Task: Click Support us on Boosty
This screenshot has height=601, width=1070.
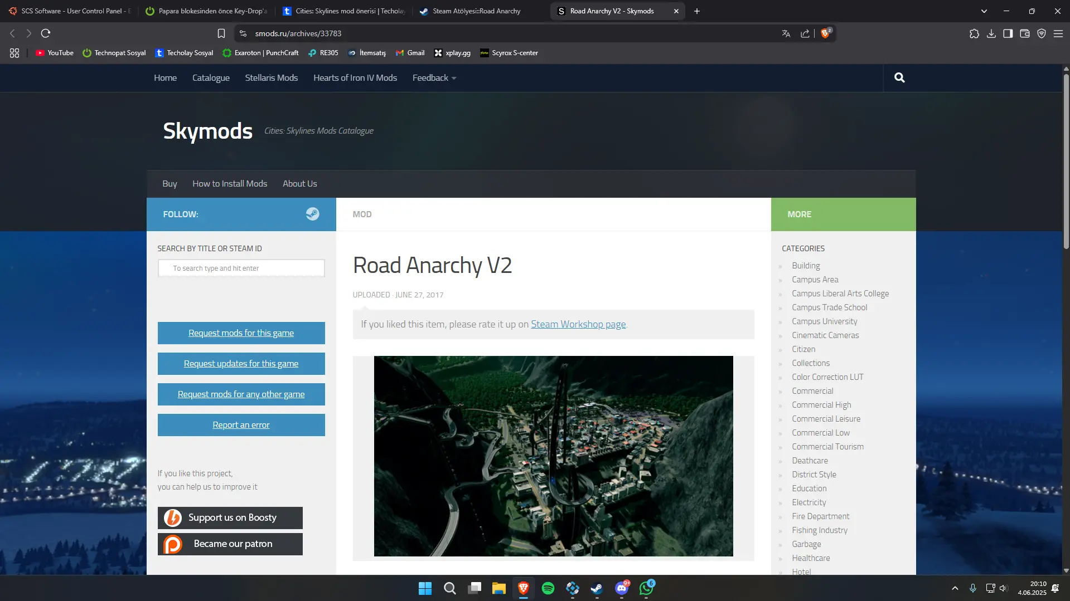Action: pyautogui.click(x=230, y=518)
